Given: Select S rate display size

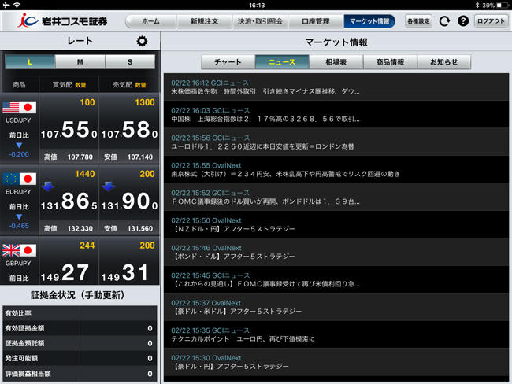Looking at the screenshot, I should (130, 61).
